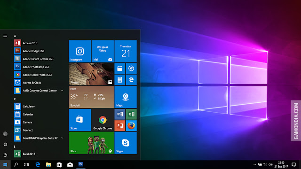
Task: Open the user account icon
Action: click(5, 134)
